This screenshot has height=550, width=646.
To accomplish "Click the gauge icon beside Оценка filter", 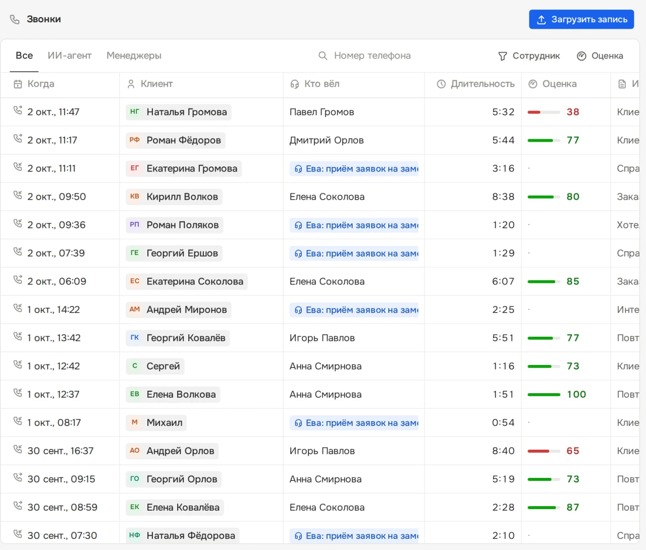I will tap(581, 56).
